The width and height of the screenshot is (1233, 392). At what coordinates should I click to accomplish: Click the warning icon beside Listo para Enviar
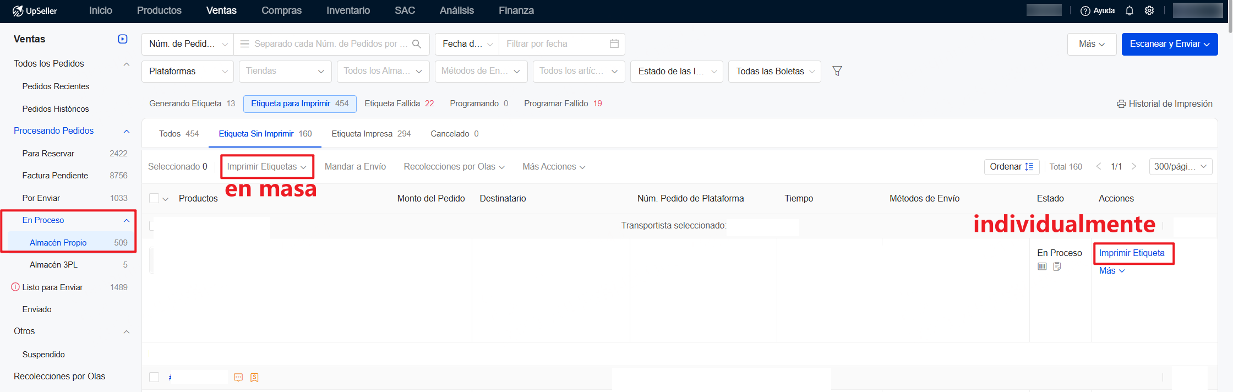[15, 287]
